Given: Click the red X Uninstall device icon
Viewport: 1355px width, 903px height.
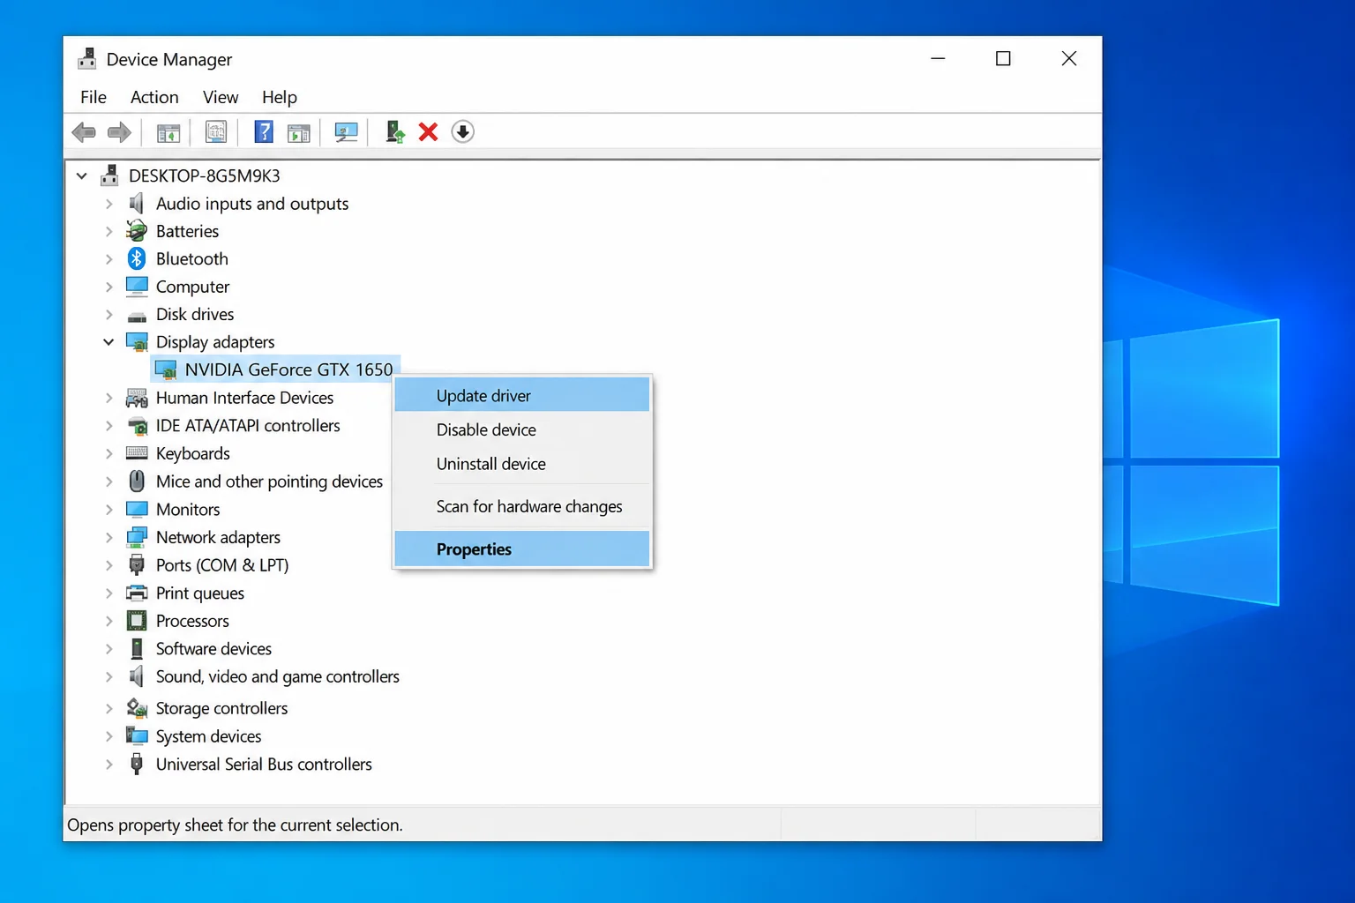Looking at the screenshot, I should [428, 132].
